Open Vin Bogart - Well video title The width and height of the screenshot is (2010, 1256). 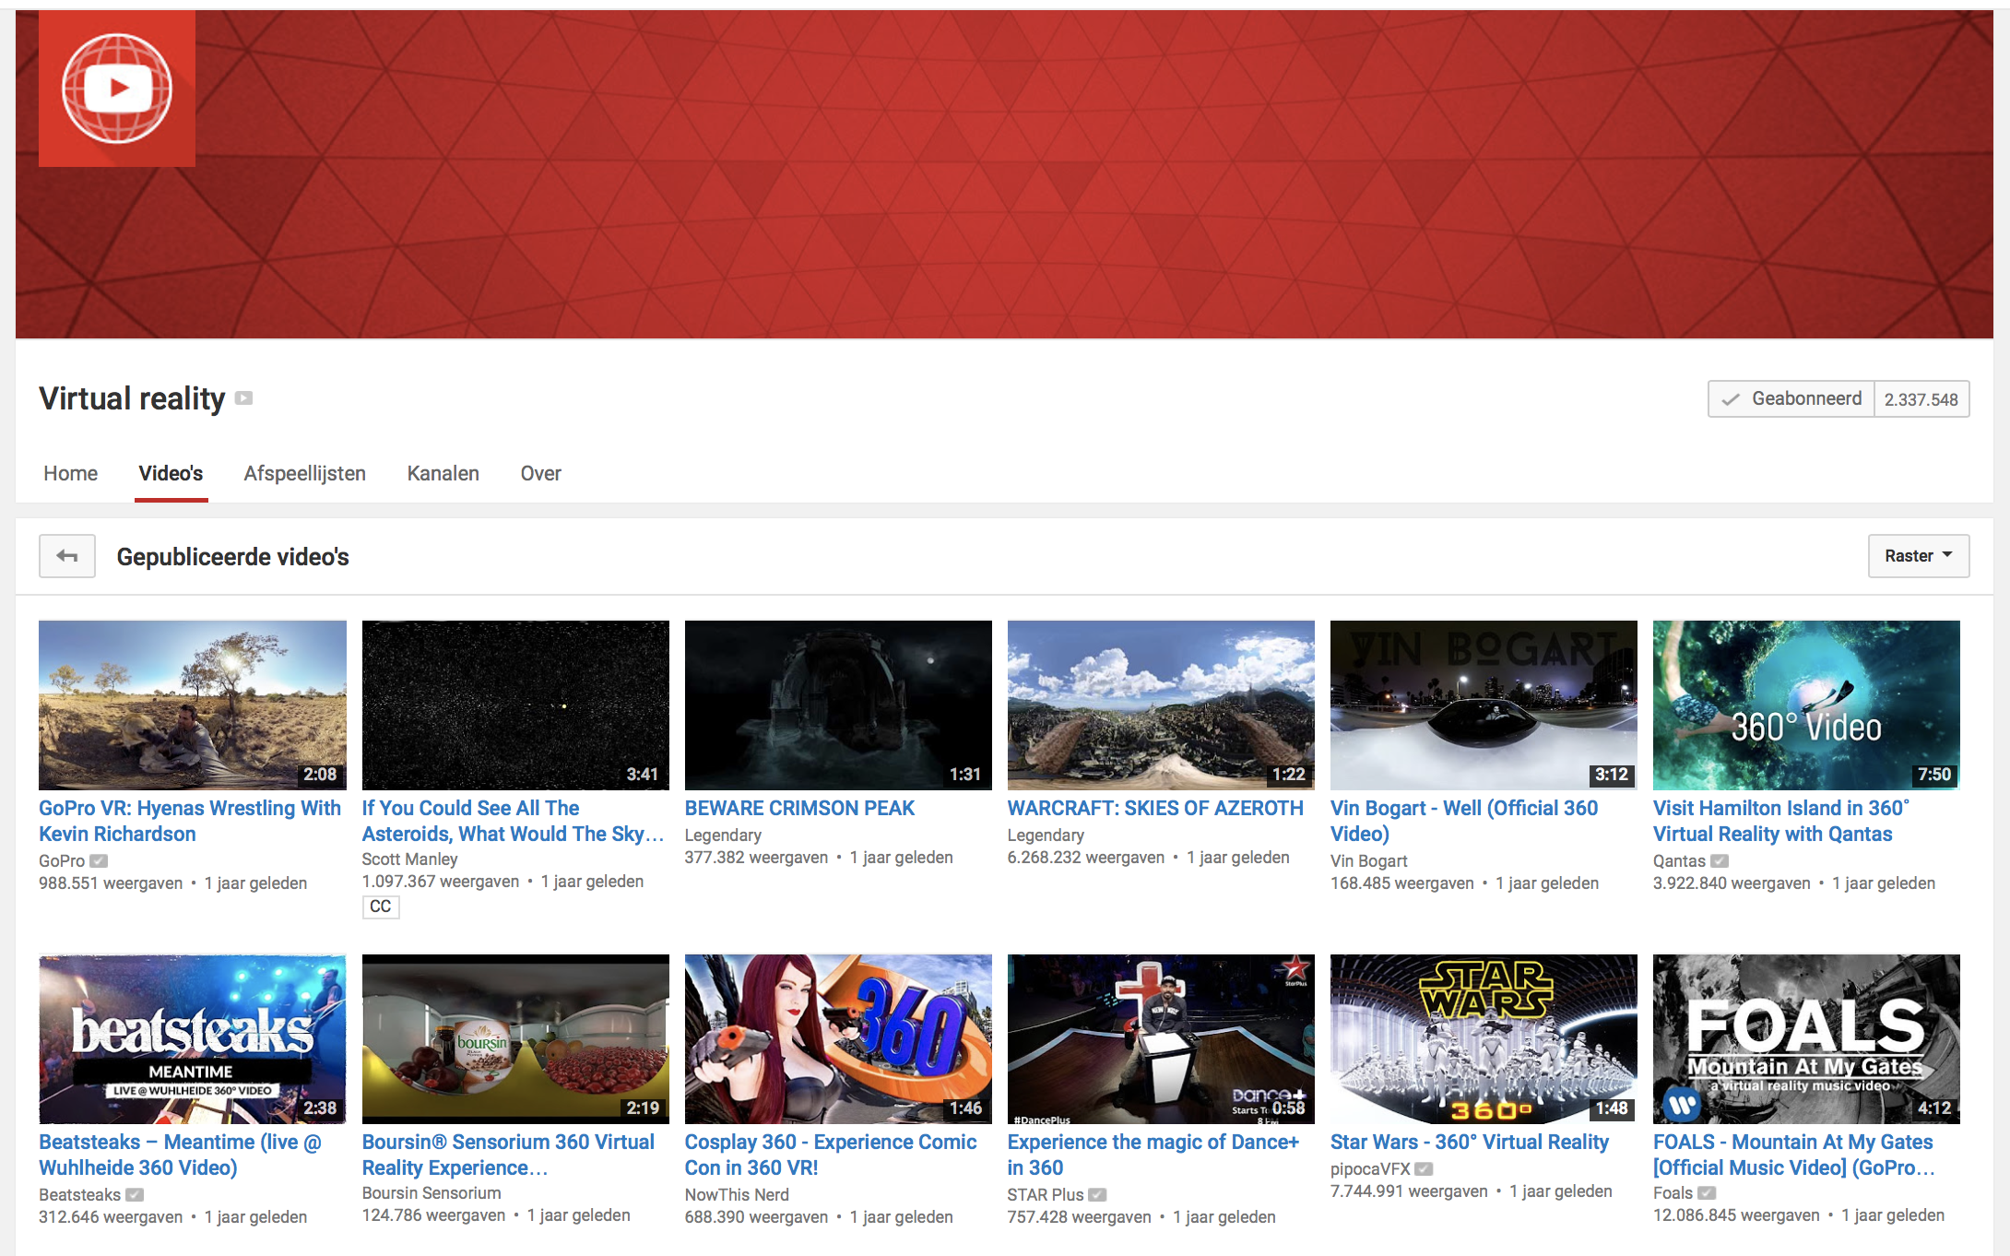(x=1464, y=821)
